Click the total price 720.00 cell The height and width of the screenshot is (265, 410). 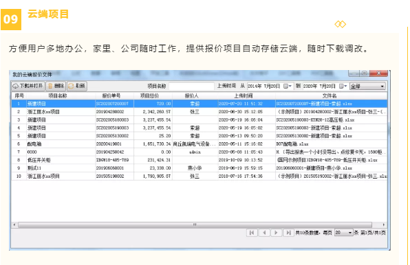pos(164,104)
